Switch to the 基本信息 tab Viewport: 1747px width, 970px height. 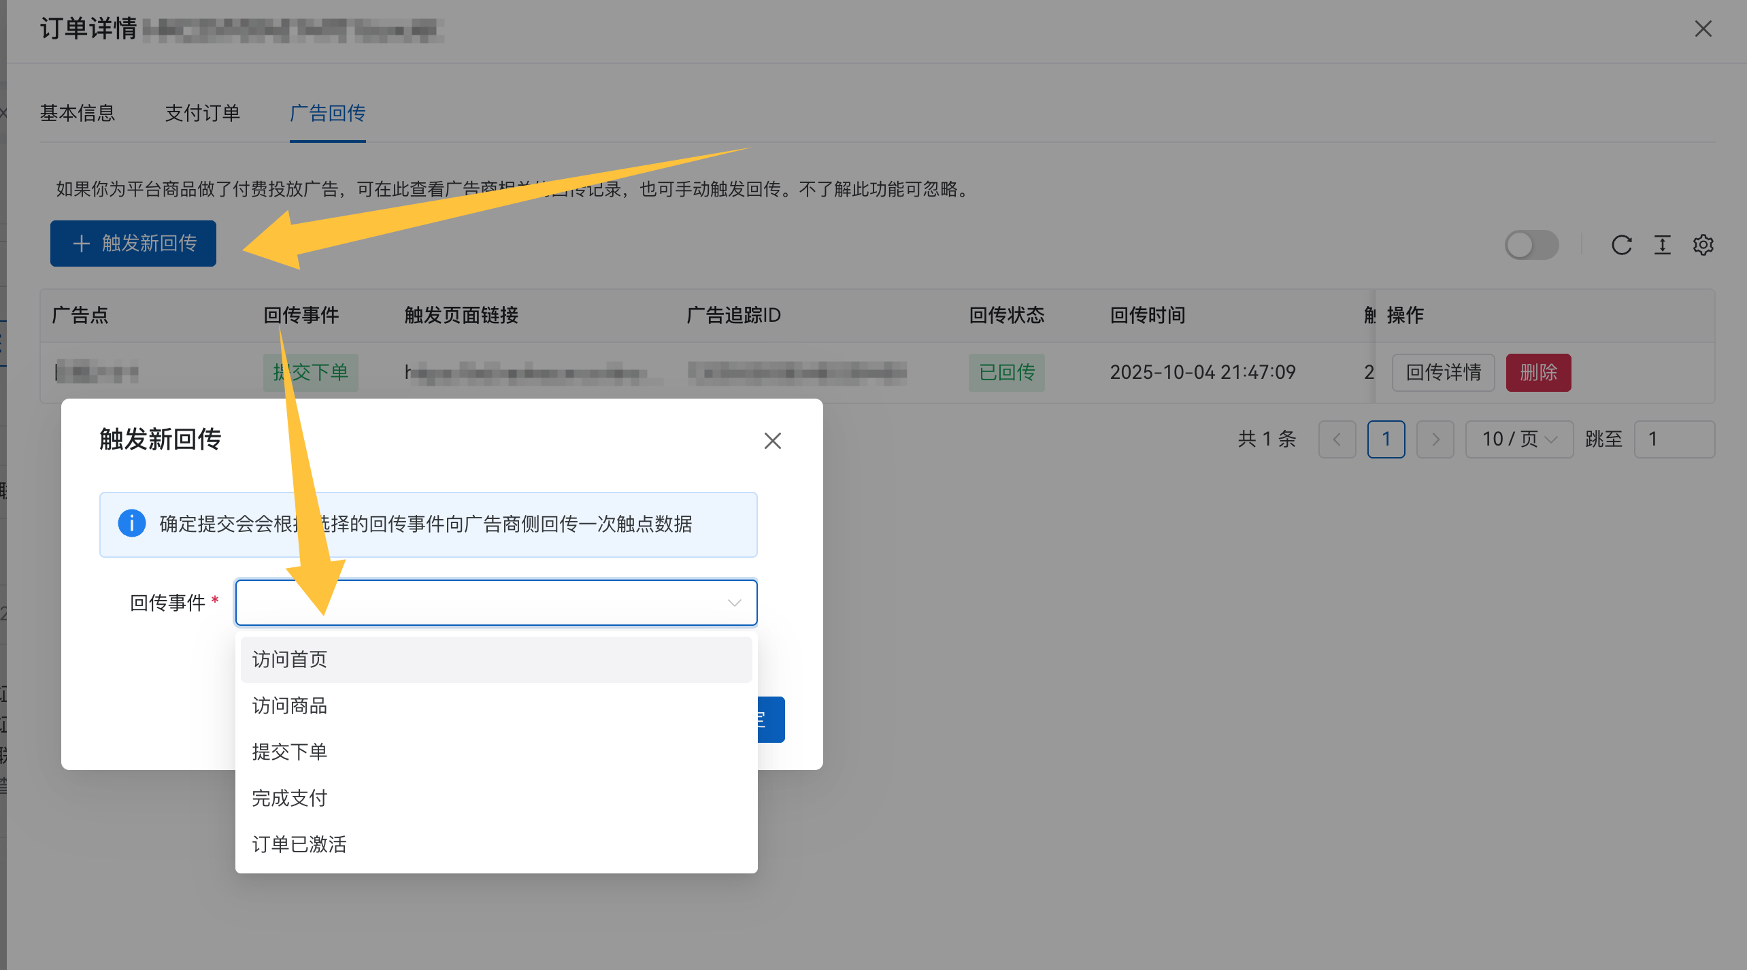point(78,113)
